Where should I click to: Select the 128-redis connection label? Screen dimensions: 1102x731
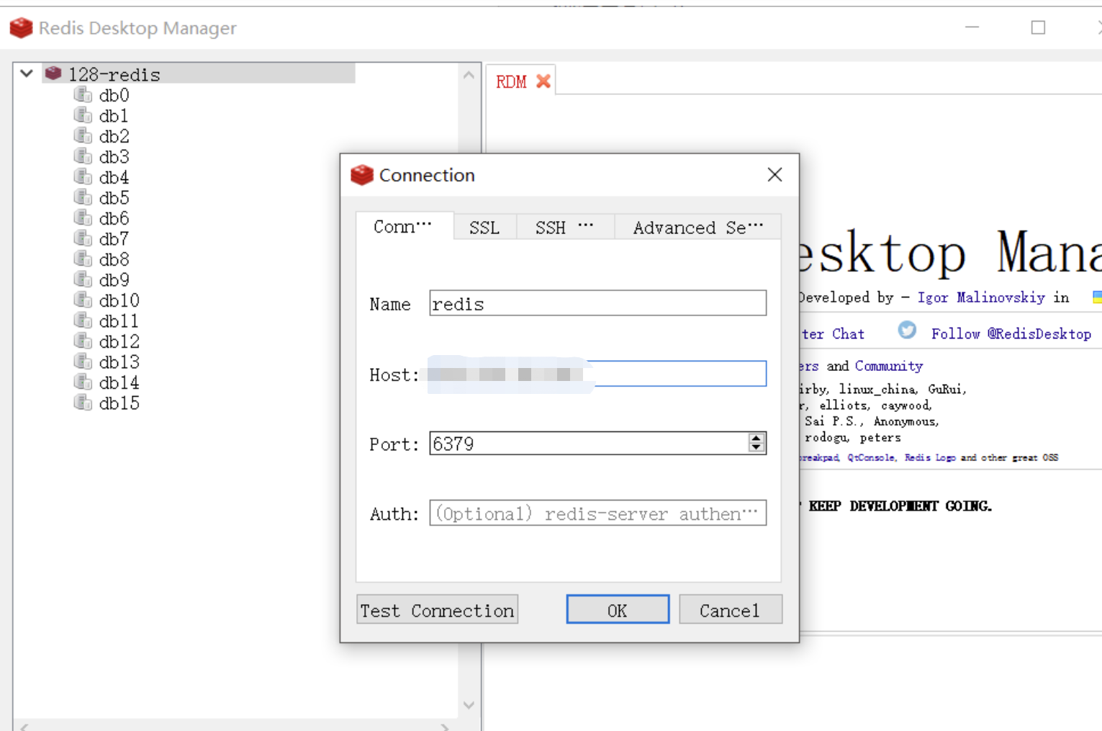114,74
